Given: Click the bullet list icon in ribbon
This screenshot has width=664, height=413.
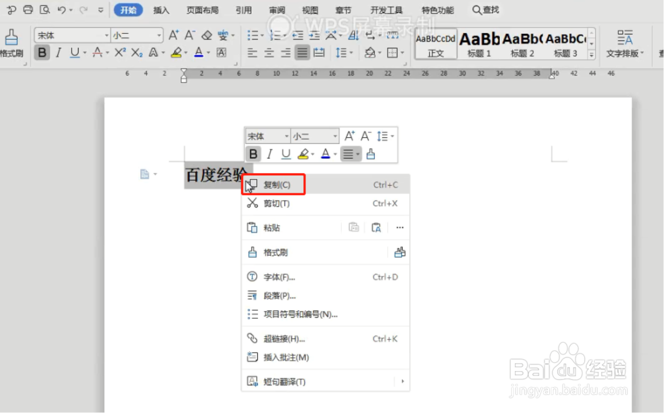Looking at the screenshot, I should 253,35.
